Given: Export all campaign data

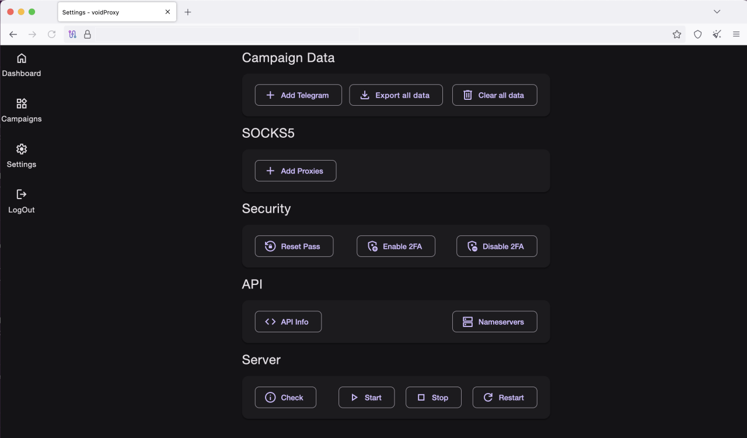Looking at the screenshot, I should pyautogui.click(x=396, y=95).
